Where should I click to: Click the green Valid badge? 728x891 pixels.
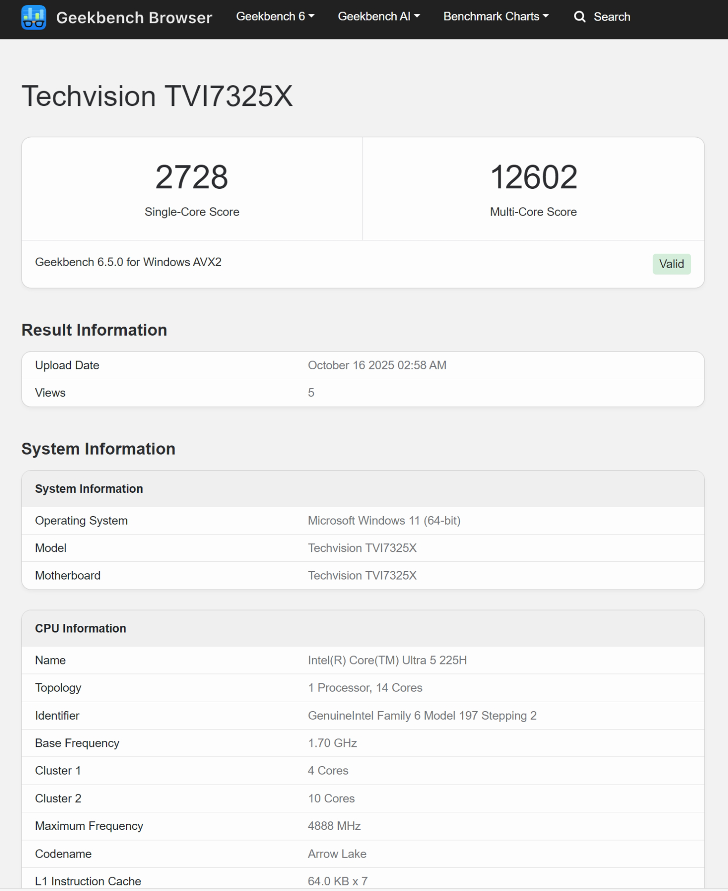pos(671,264)
